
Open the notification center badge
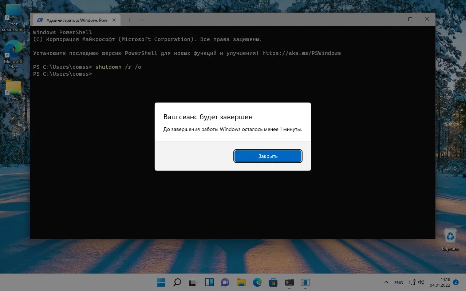pyautogui.click(x=455, y=282)
